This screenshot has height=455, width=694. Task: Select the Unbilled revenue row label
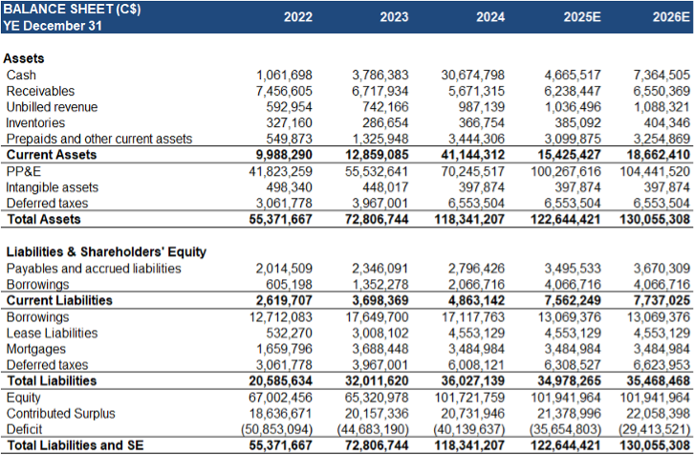[x=52, y=107]
